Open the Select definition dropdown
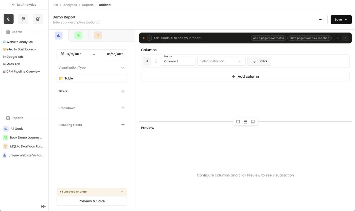Viewport: 355px width, 211px height. 221,61
